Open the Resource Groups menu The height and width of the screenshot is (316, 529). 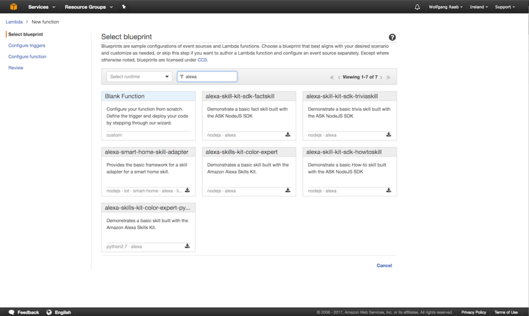coord(86,7)
